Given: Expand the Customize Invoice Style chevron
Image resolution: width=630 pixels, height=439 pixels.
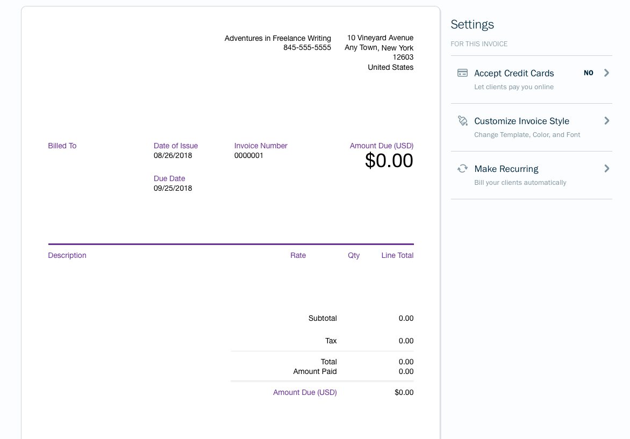Looking at the screenshot, I should 607,120.
